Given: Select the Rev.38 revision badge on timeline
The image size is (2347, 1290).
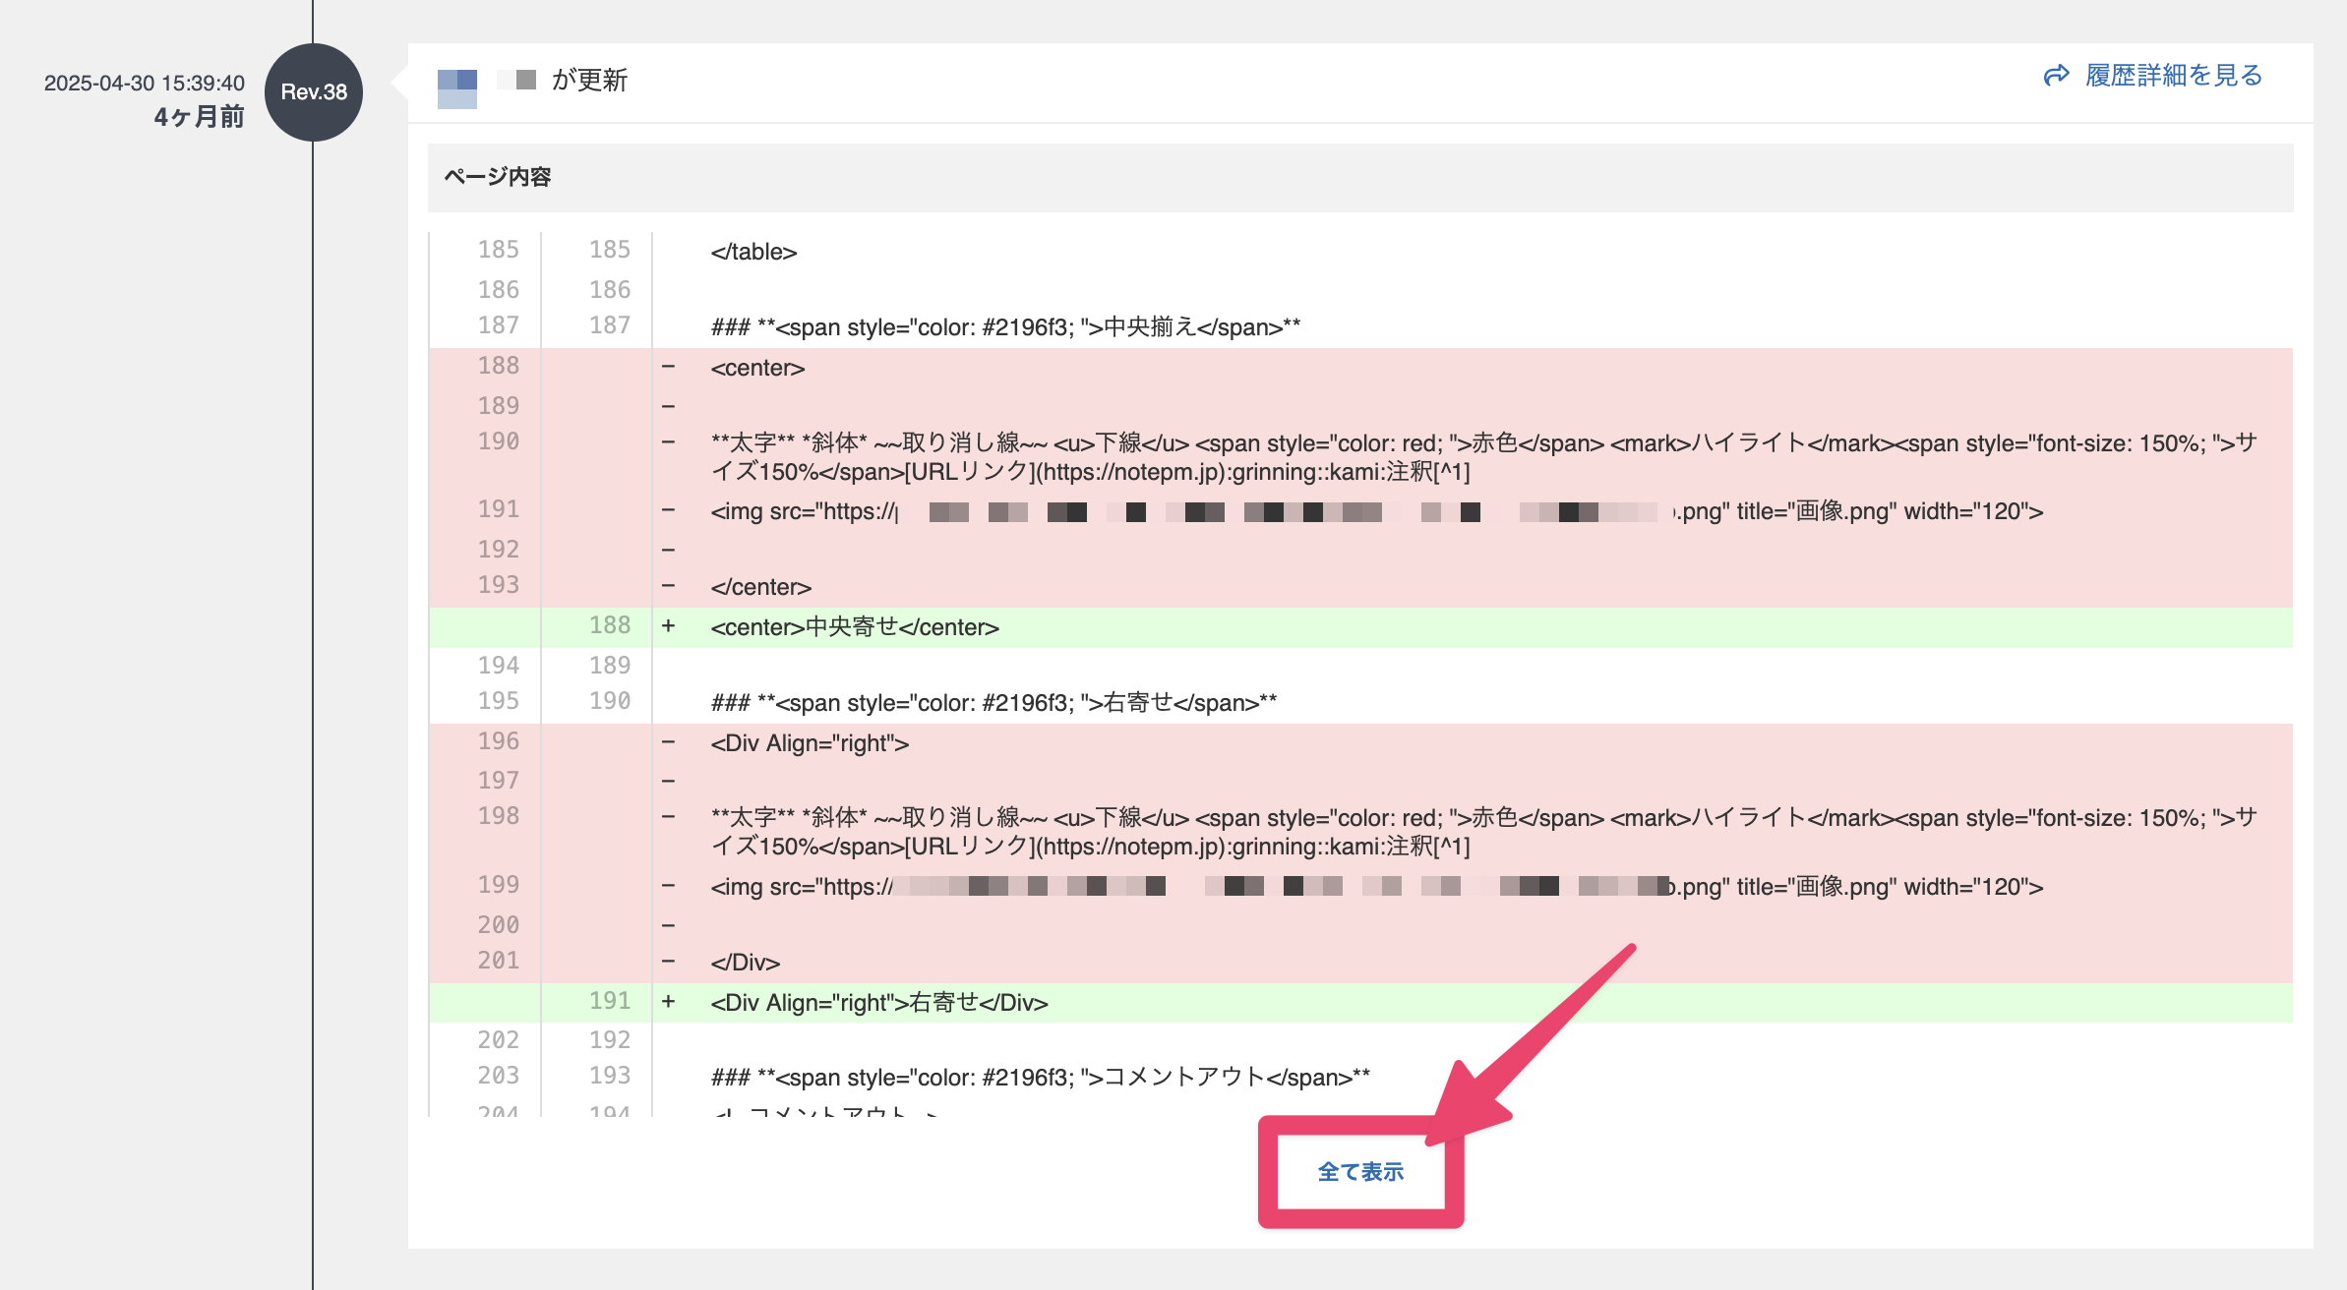Looking at the screenshot, I should 313,90.
